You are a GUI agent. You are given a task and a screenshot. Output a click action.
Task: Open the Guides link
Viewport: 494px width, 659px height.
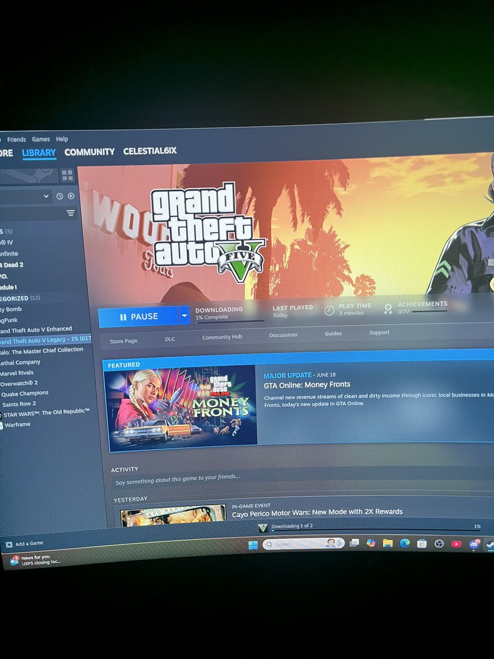point(333,333)
